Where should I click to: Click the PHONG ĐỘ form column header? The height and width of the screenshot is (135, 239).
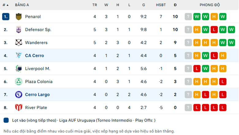click(210, 5)
